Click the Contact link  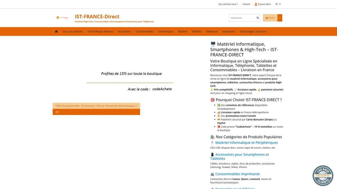click(x=246, y=4)
